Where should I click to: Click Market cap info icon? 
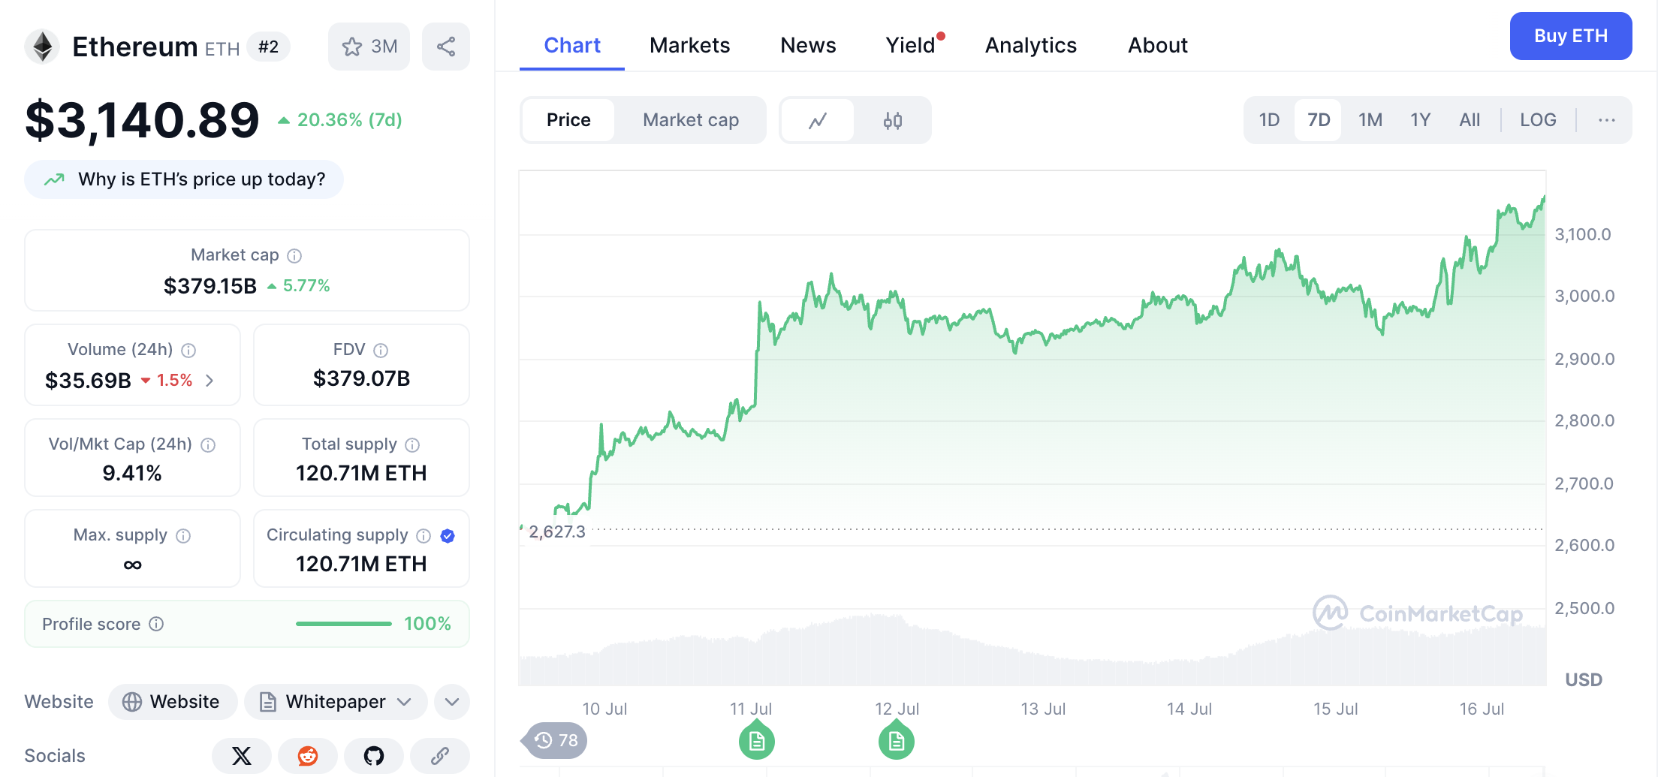[294, 256]
